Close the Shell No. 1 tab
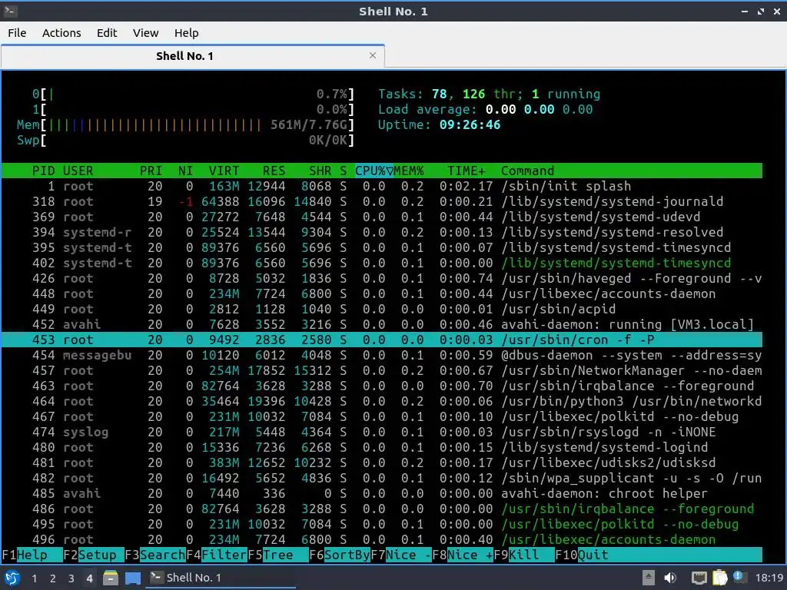The height and width of the screenshot is (590, 787). coord(373,55)
